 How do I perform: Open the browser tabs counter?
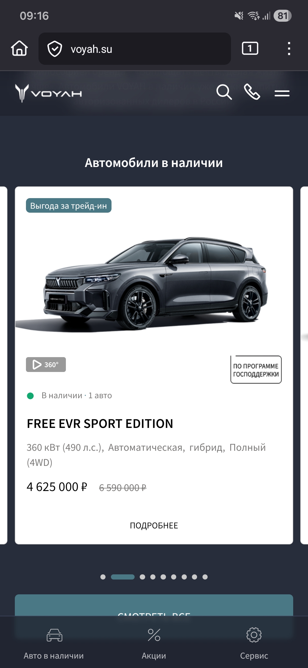[250, 48]
